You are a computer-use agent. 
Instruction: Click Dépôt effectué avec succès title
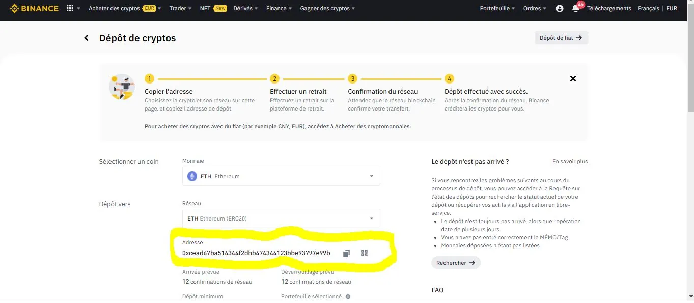486,92
